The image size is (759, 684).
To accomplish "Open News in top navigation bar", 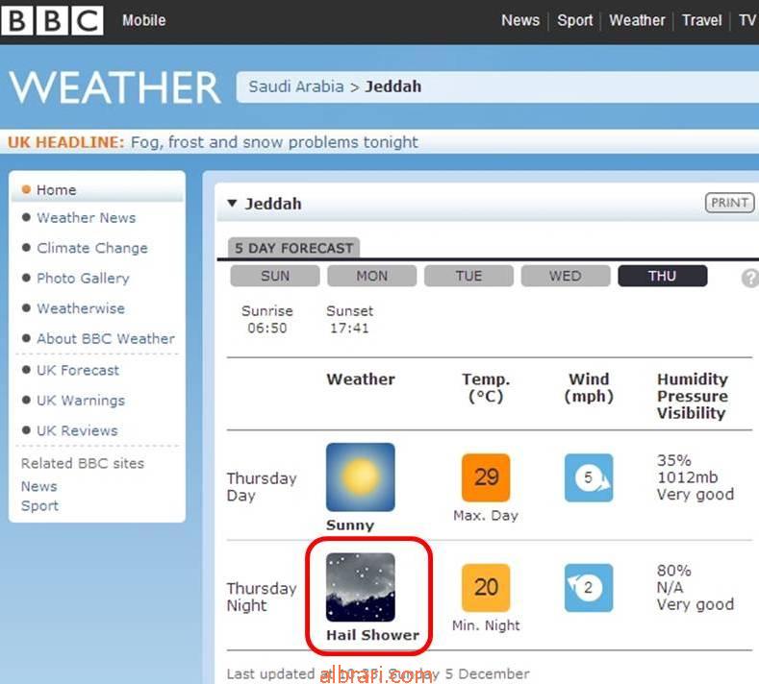I will 520,20.
